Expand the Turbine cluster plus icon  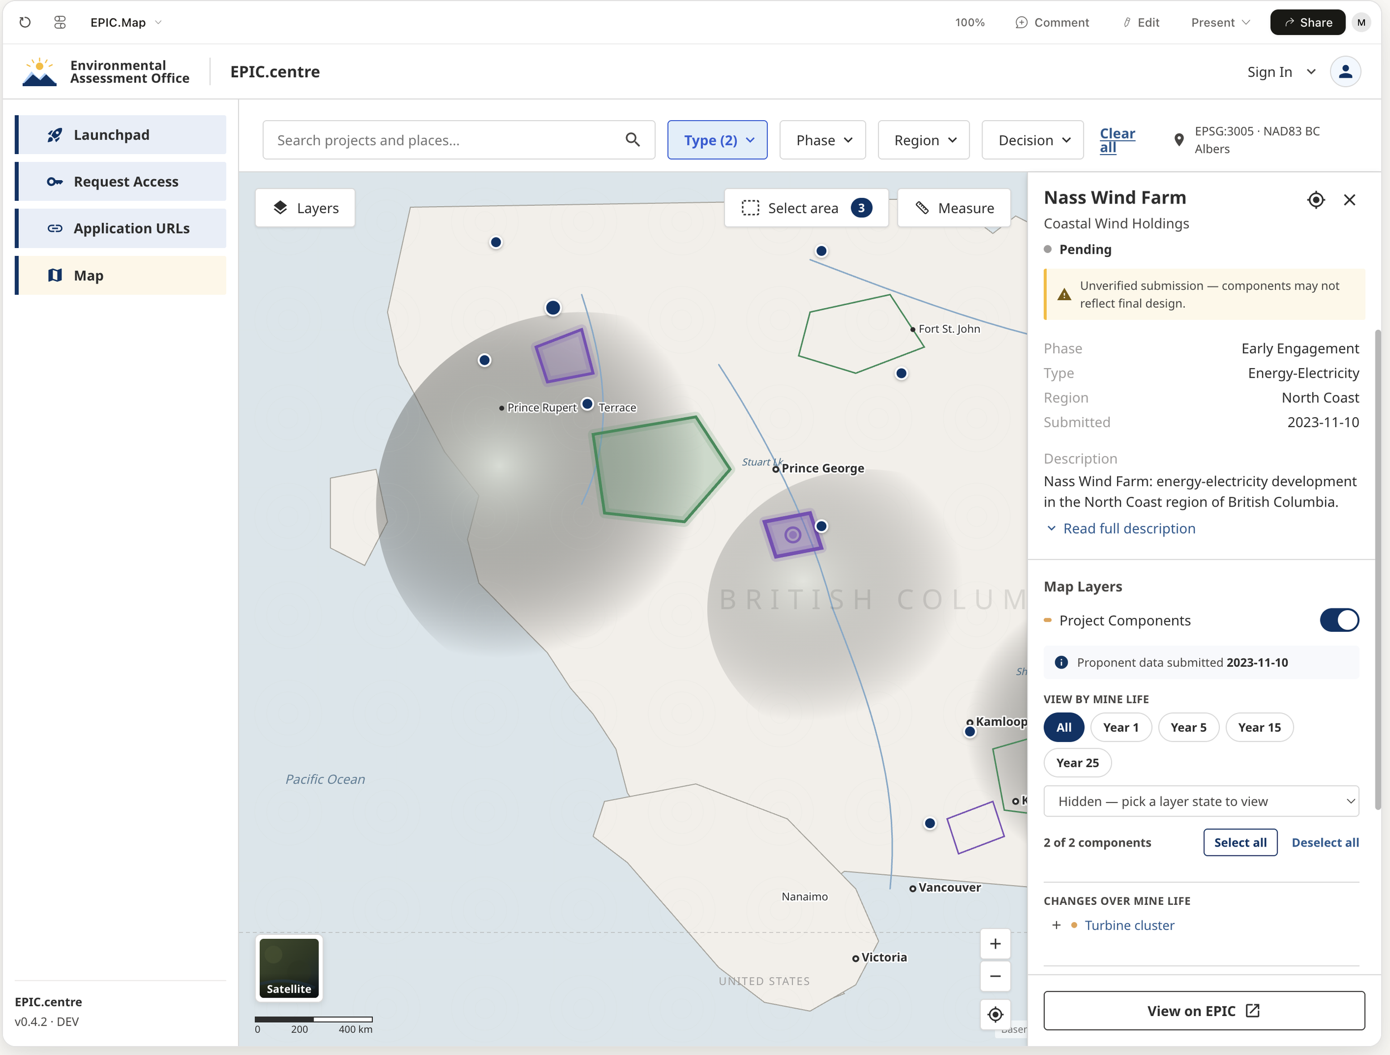[1056, 925]
